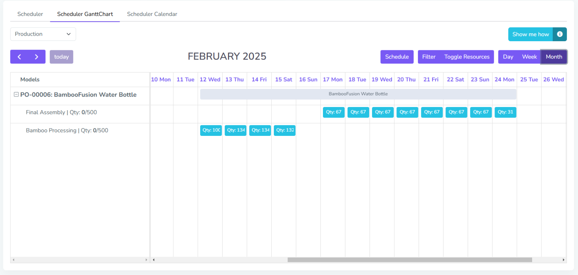
Task: Open the Scheduler Calendar tab
Action: 152,14
